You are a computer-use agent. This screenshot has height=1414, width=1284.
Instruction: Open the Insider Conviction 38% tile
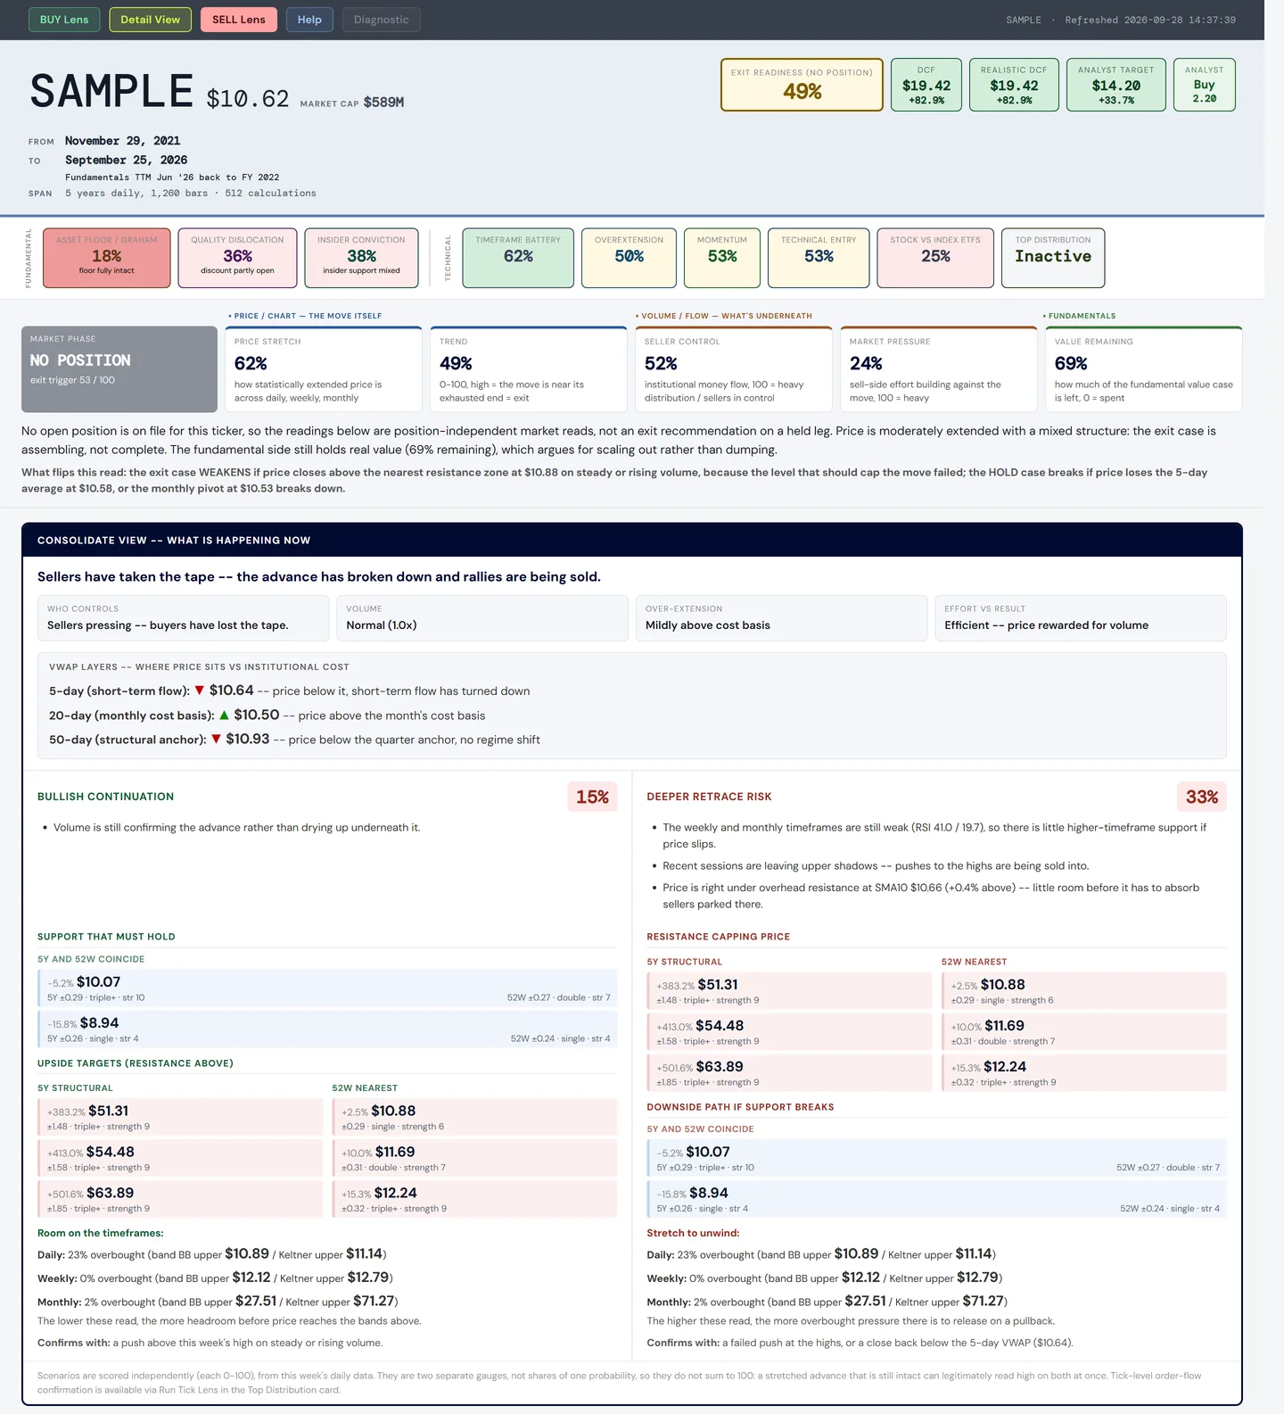click(361, 258)
